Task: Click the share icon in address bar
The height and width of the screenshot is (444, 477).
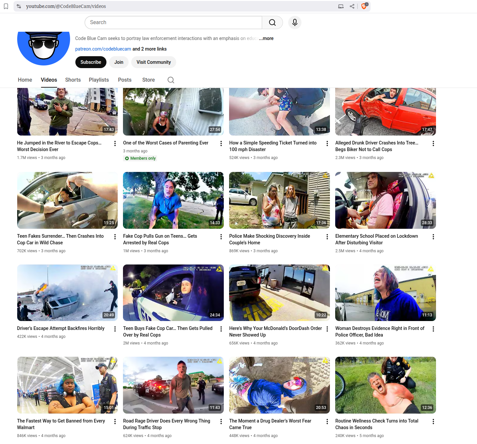Action: tap(352, 6)
